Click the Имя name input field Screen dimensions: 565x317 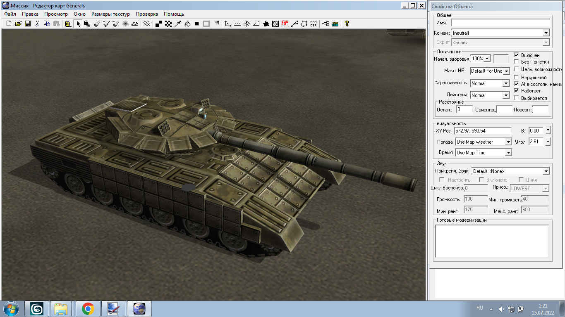click(x=500, y=23)
